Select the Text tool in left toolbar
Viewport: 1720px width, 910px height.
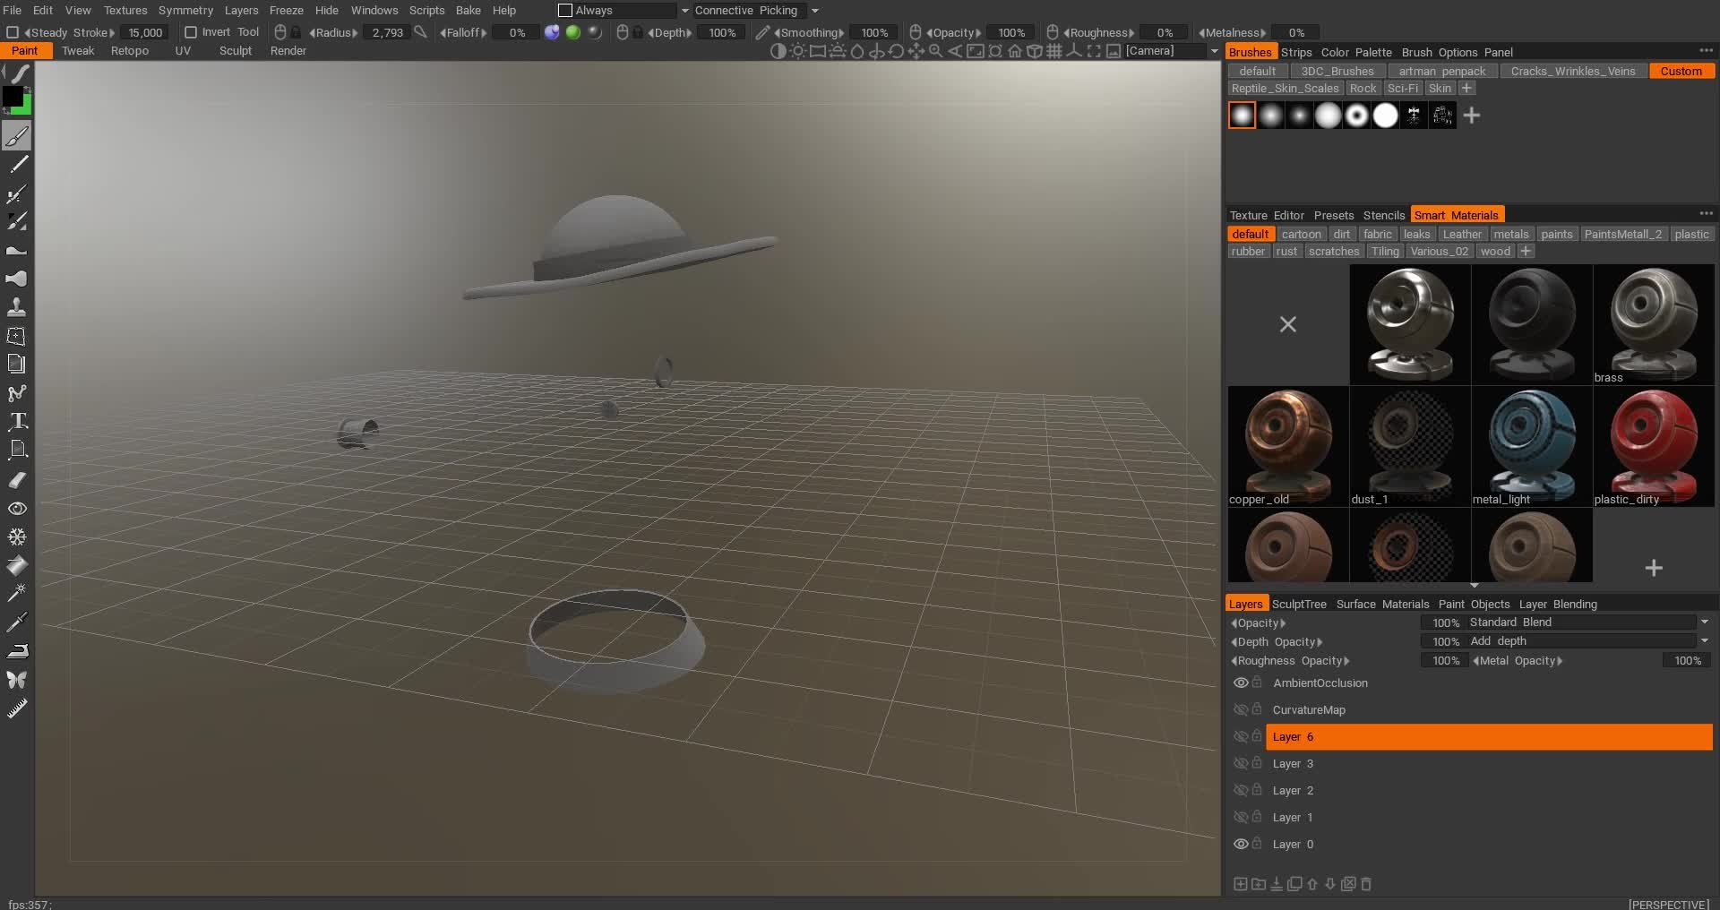[17, 421]
